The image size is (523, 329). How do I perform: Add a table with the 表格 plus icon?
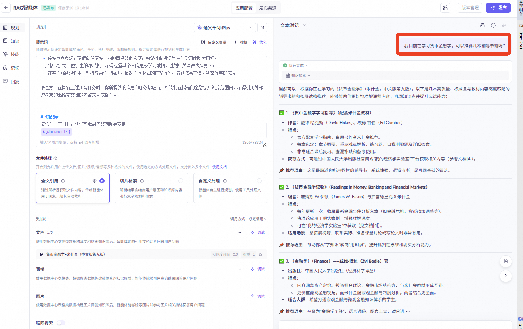(240, 269)
